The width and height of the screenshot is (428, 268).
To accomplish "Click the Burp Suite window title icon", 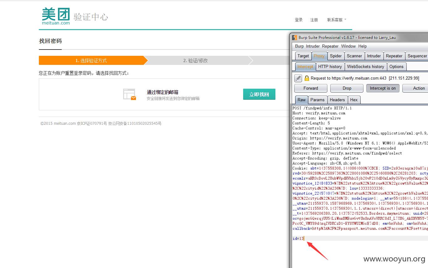I will 295,38.
